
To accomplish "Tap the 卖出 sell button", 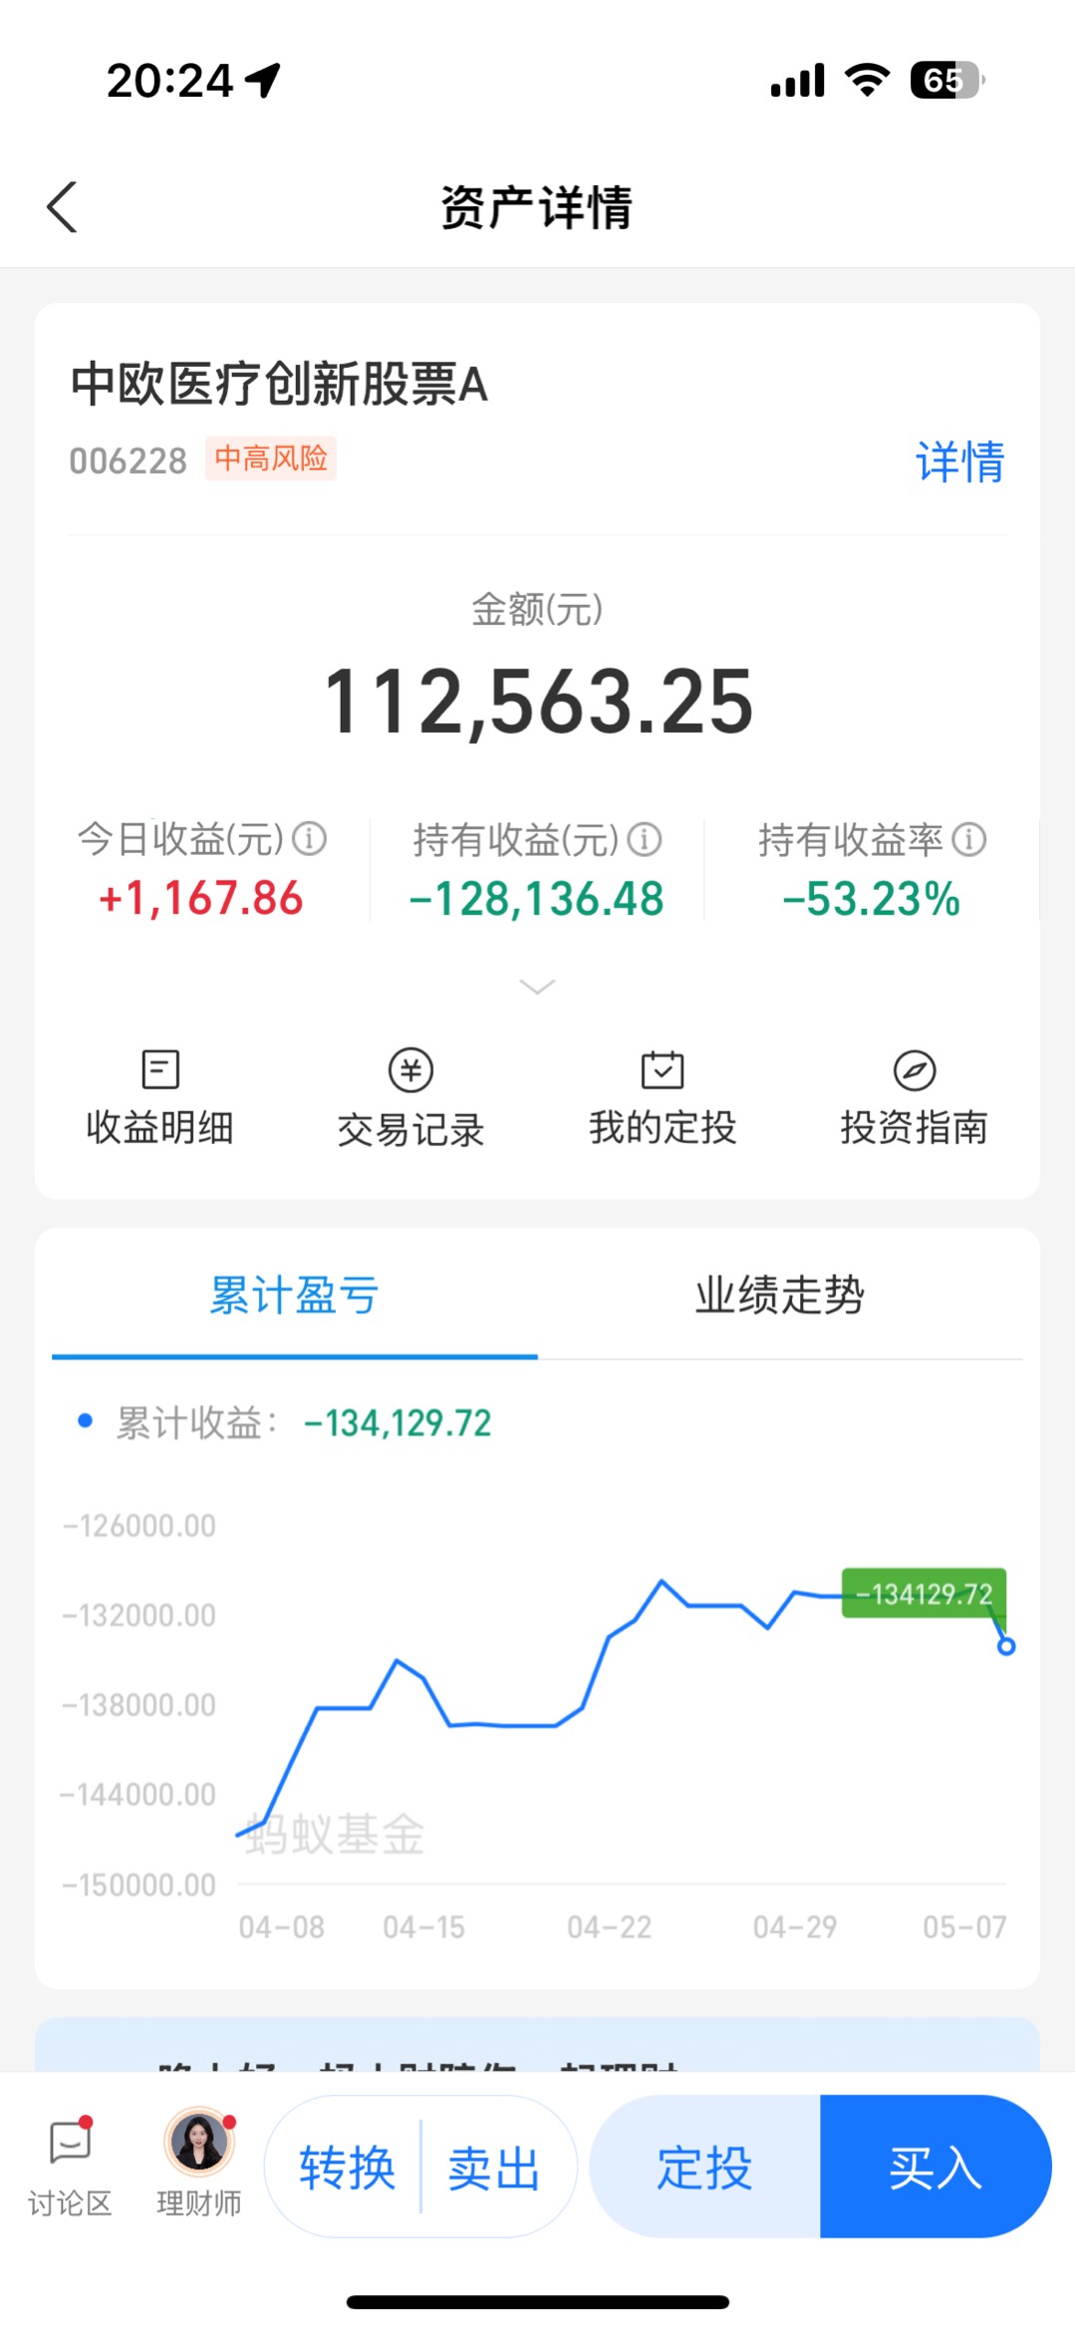I will pyautogui.click(x=494, y=2168).
